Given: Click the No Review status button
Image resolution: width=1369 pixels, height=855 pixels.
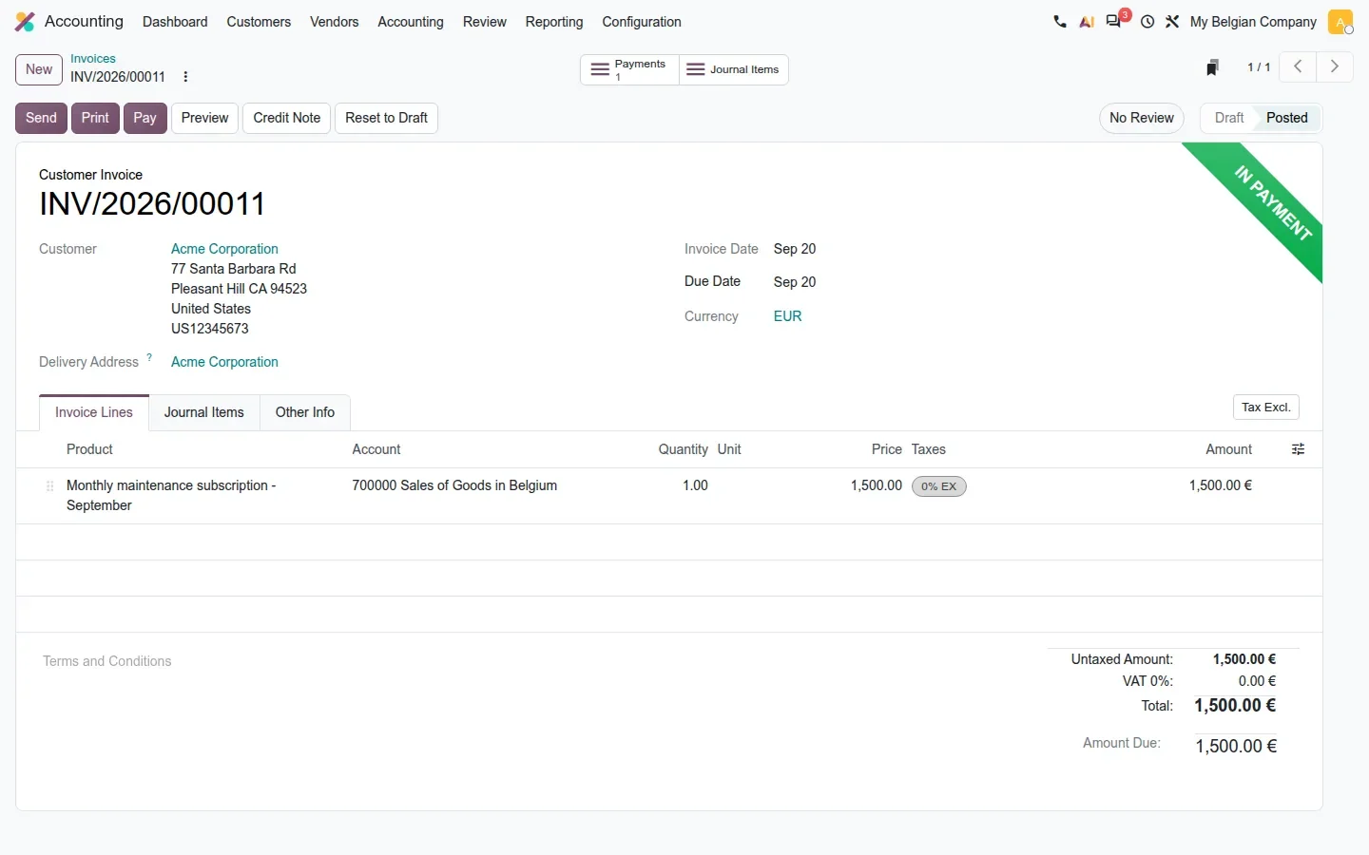Looking at the screenshot, I should [x=1142, y=118].
